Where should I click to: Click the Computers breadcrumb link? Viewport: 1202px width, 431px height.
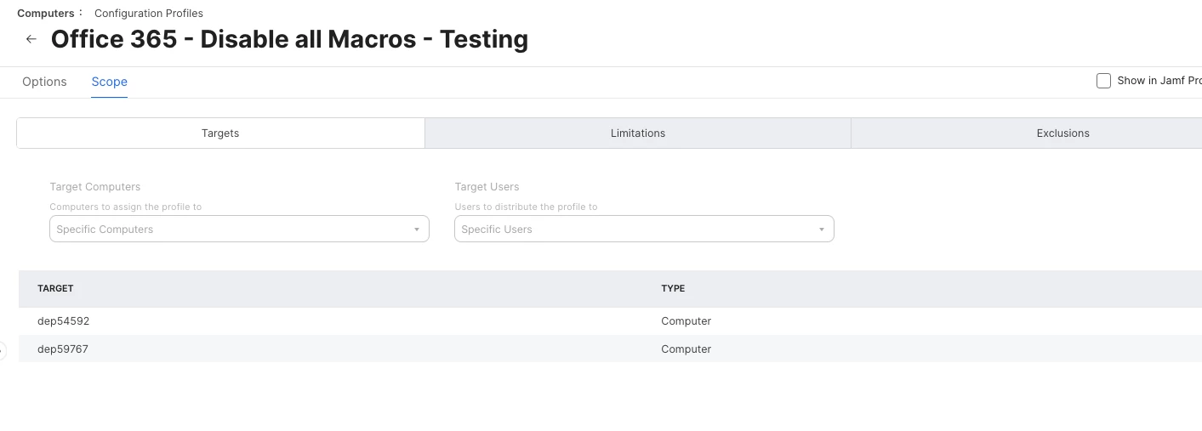coord(46,13)
